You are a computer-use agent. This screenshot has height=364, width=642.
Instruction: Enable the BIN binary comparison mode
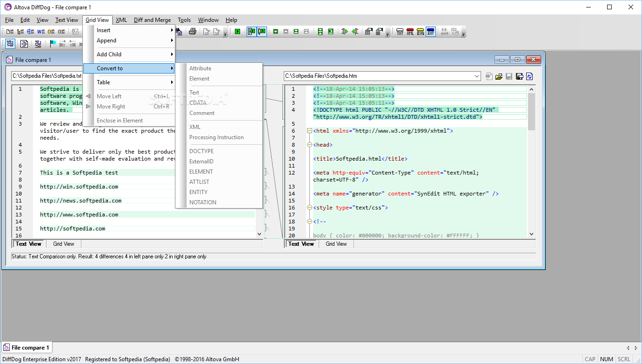(x=421, y=32)
